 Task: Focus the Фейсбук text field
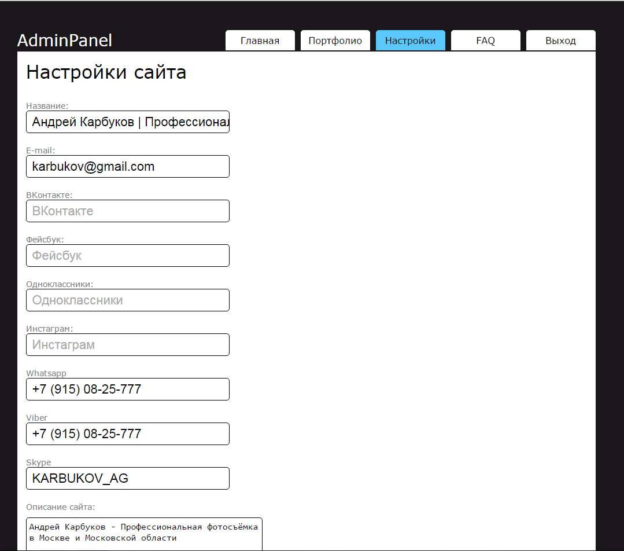[127, 255]
